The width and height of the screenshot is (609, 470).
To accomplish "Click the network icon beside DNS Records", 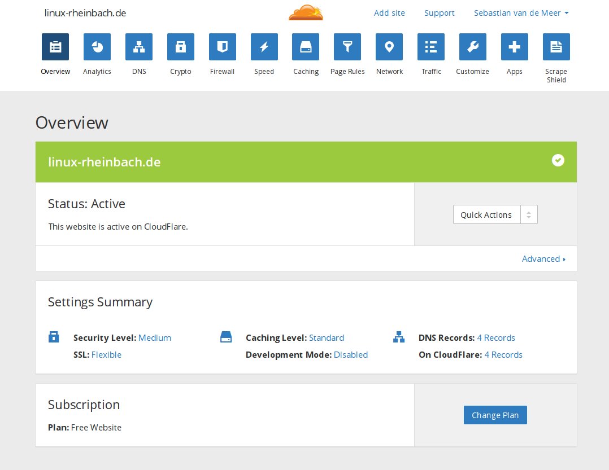I will point(399,337).
